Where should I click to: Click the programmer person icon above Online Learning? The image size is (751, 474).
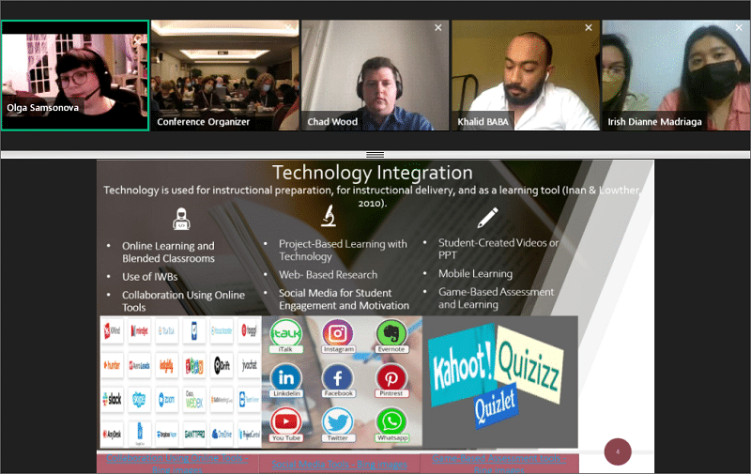[181, 219]
